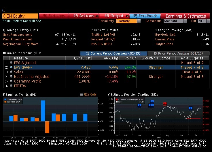Click the Measure column header
The height and width of the screenshot is (152, 212).
[x=39, y=58]
